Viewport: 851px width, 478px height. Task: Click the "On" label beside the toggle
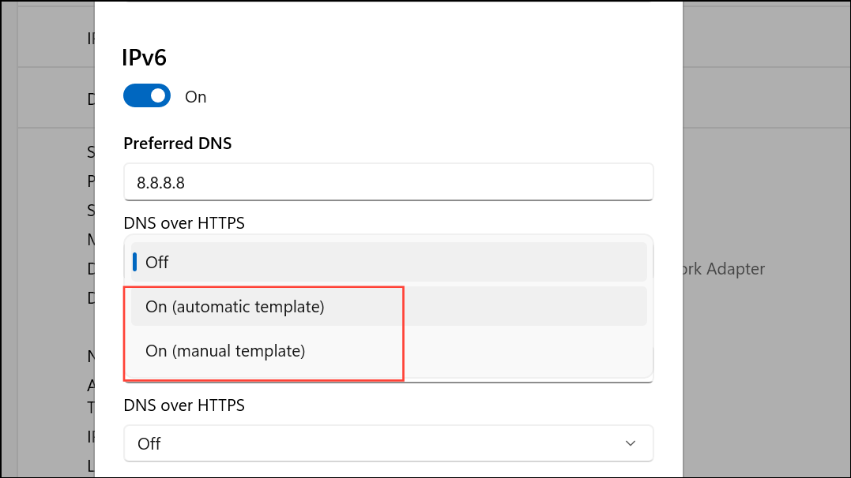tap(195, 95)
